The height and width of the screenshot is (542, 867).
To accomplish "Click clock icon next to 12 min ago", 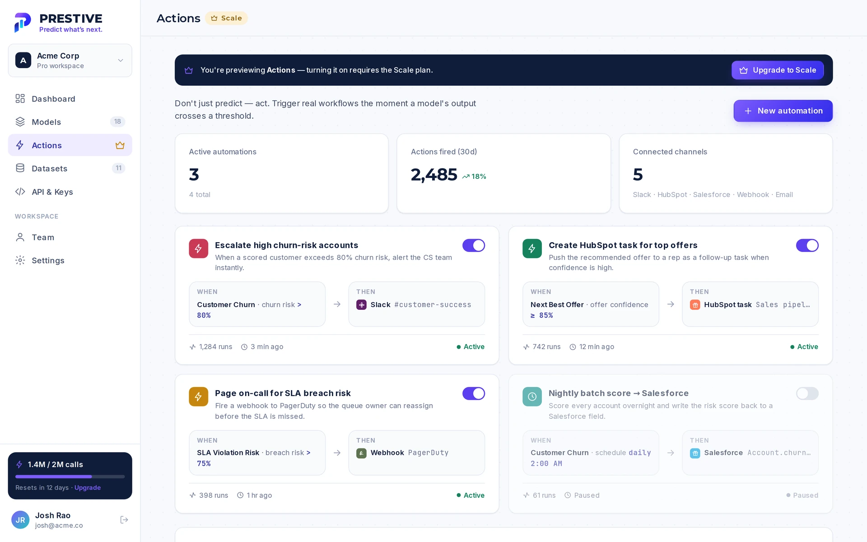I will pyautogui.click(x=573, y=347).
